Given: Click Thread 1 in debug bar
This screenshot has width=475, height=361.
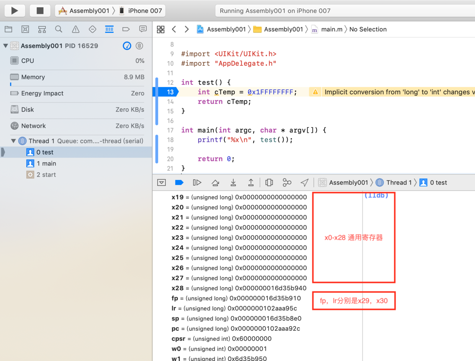Looking at the screenshot, I should coord(394,183).
